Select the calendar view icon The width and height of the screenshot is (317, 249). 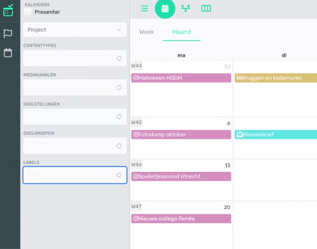click(165, 9)
